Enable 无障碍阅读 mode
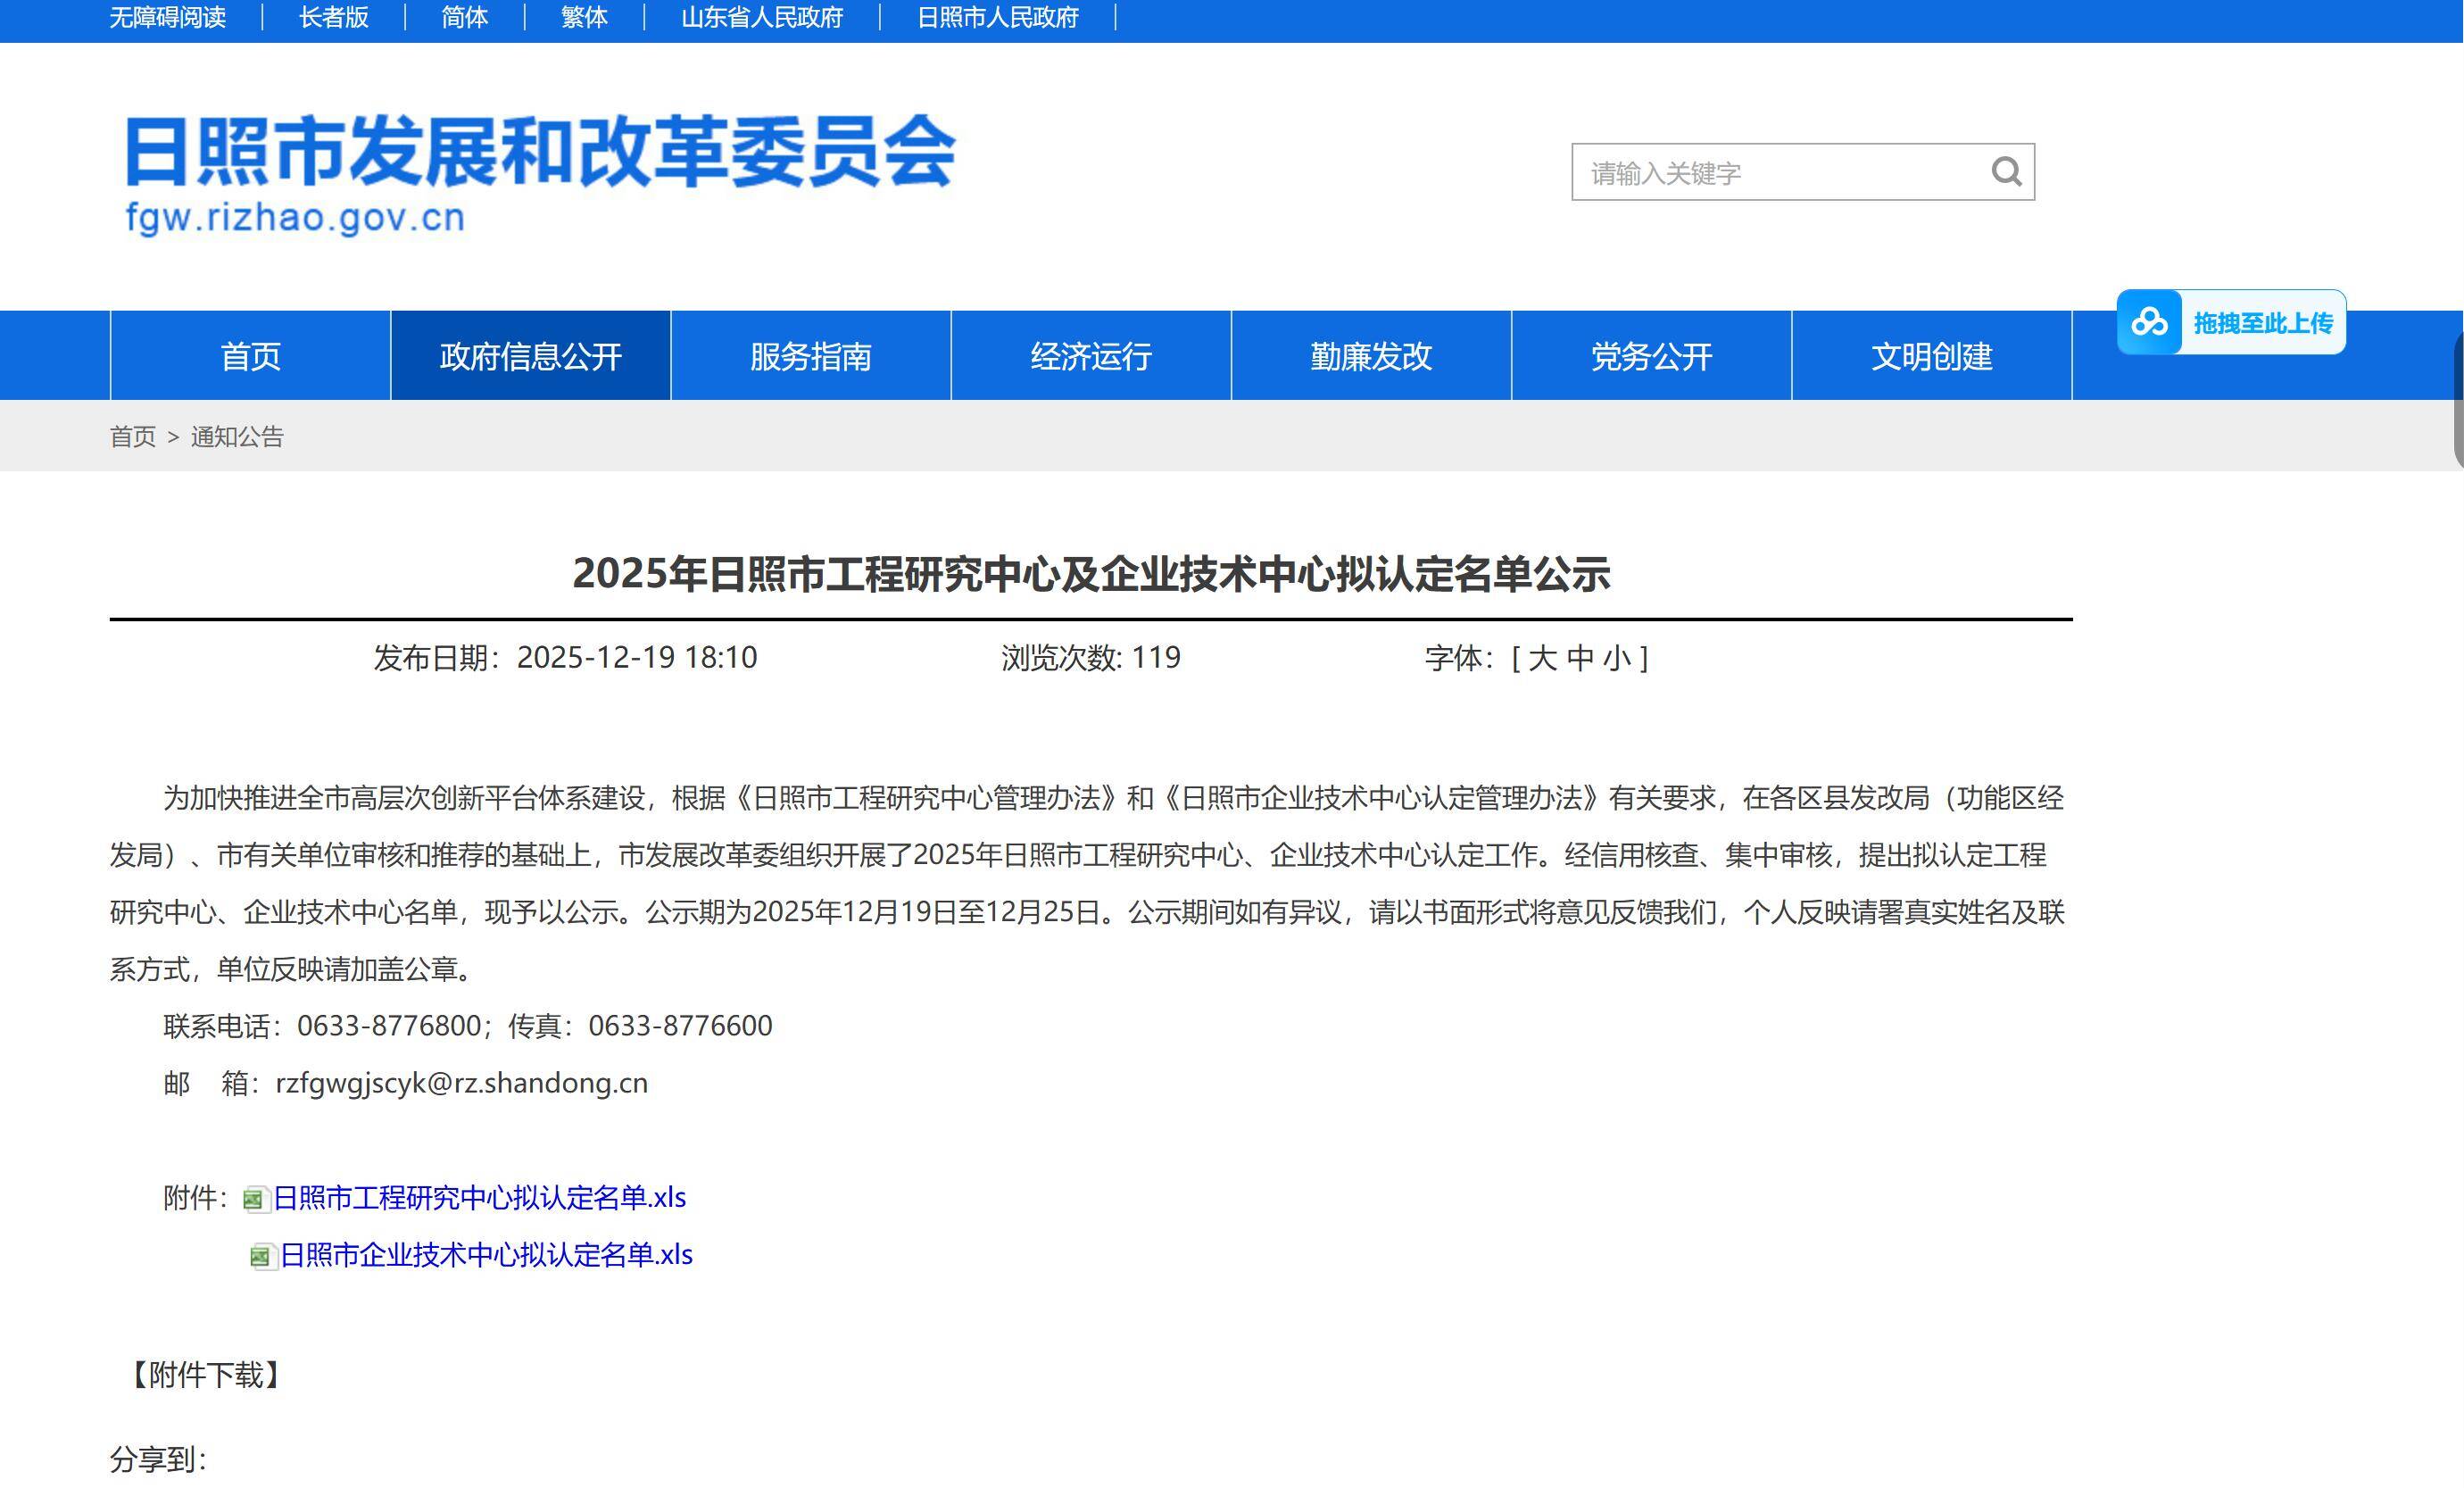 [x=167, y=18]
